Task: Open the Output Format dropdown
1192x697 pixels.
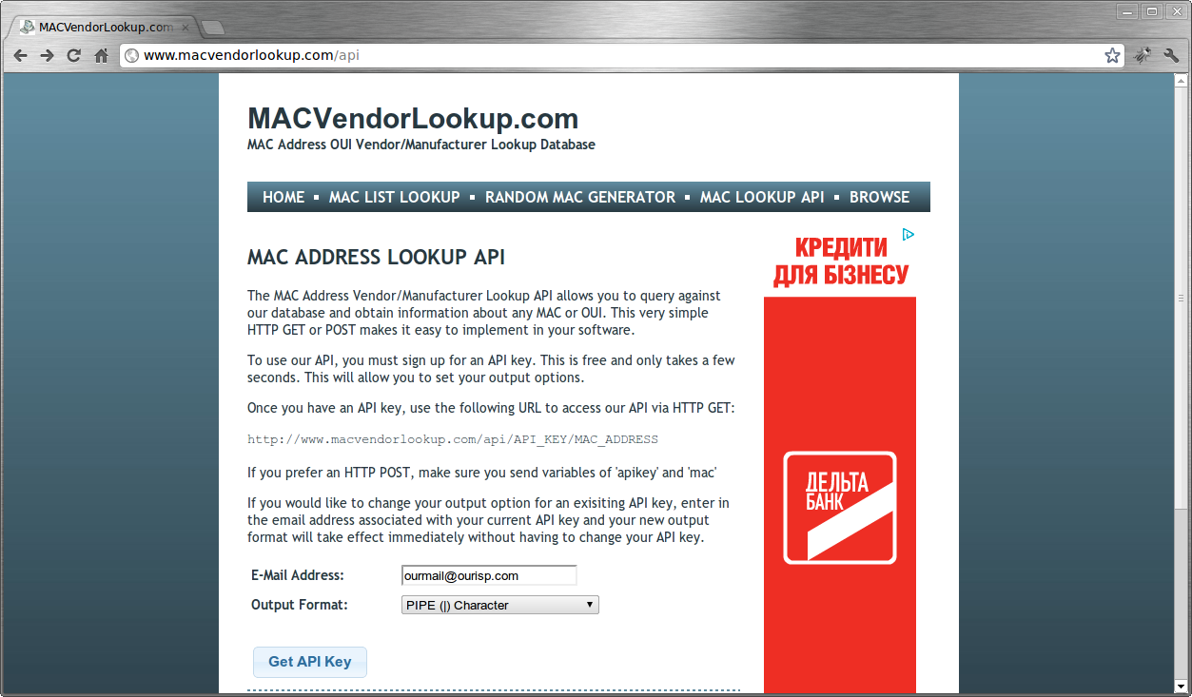Action: click(500, 605)
